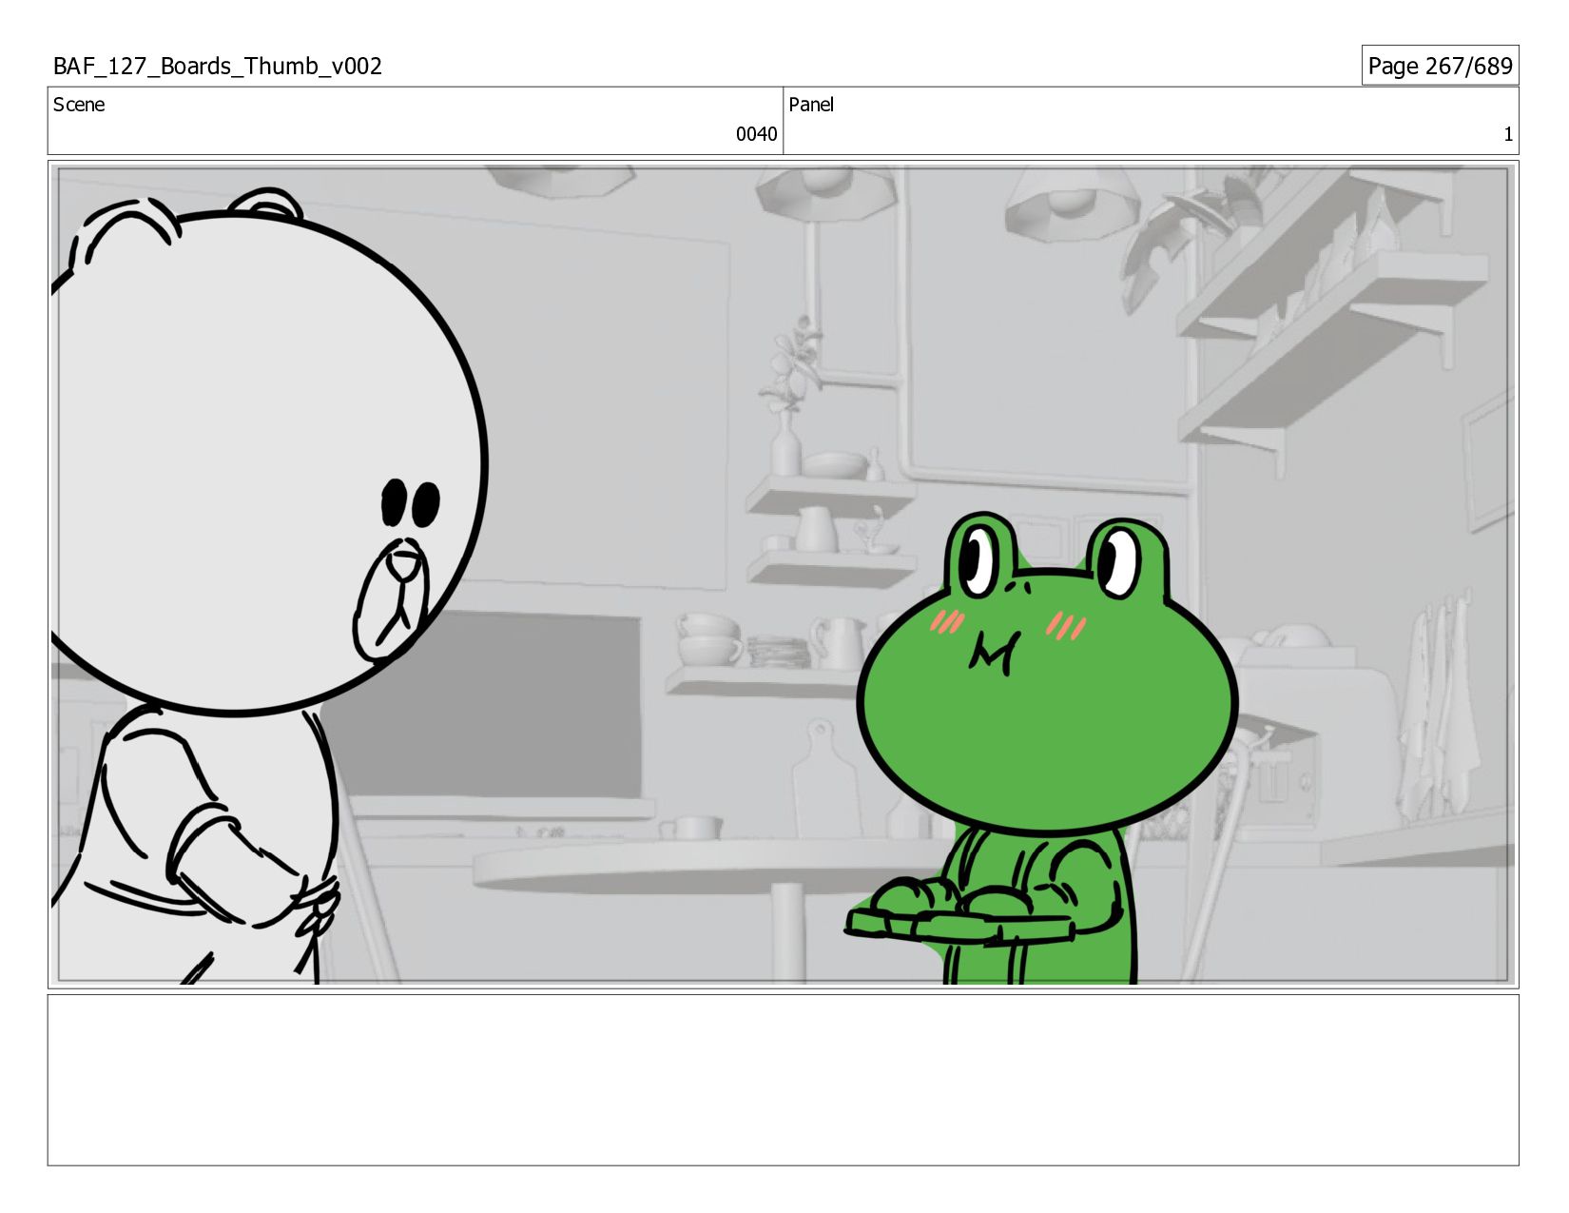Click scene number 0040
The width and height of the screenshot is (1569, 1213).
click(756, 134)
